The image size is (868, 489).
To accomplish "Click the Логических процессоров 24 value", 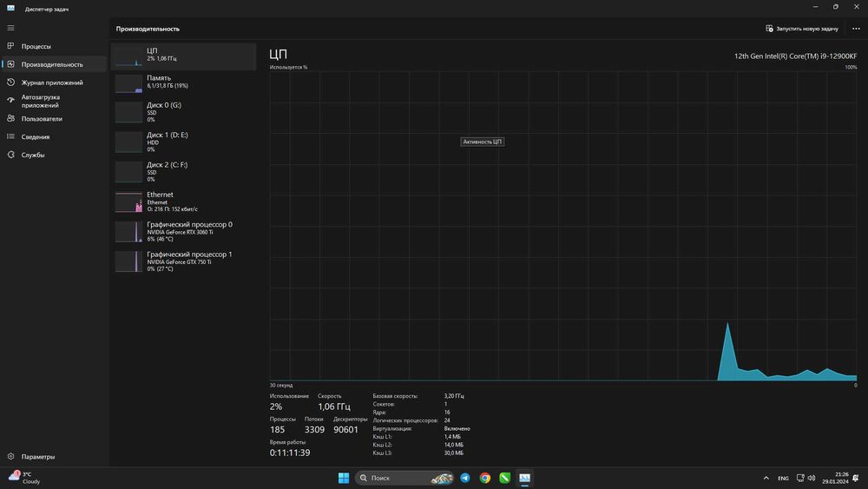I will coord(447,420).
